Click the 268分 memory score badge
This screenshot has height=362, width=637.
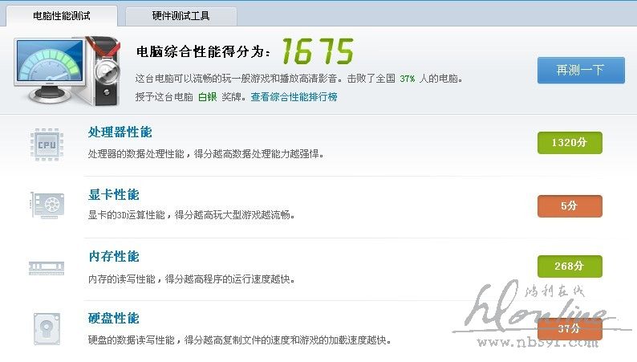coord(570,266)
